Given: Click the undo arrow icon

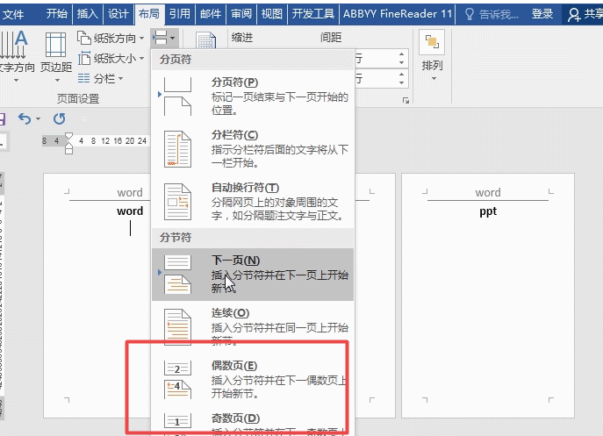Looking at the screenshot, I should coord(25,118).
